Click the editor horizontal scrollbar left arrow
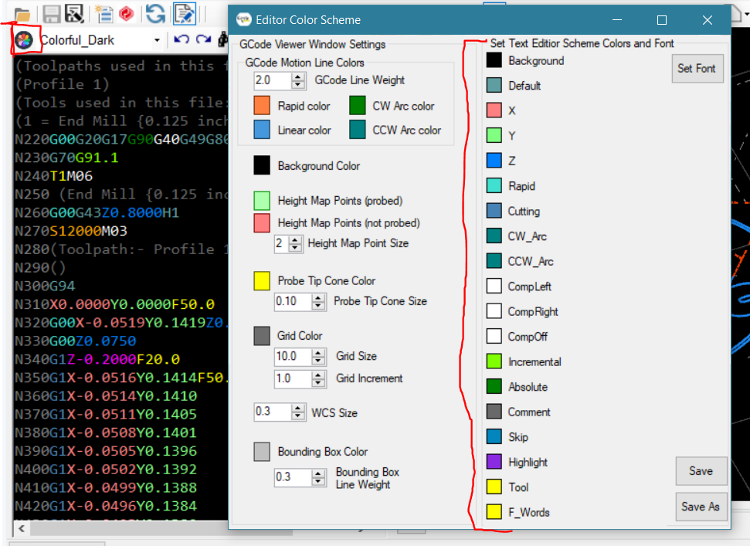750x546 pixels. [x=22, y=528]
